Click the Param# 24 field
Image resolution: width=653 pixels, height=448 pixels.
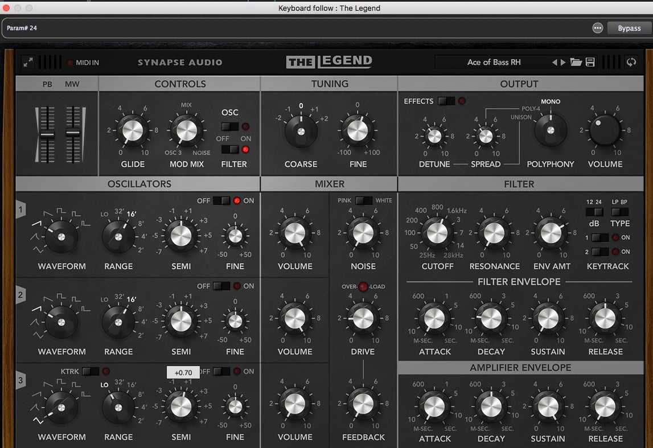22,28
